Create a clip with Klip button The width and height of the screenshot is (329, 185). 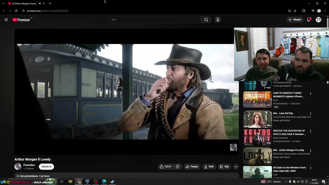tap(224, 166)
